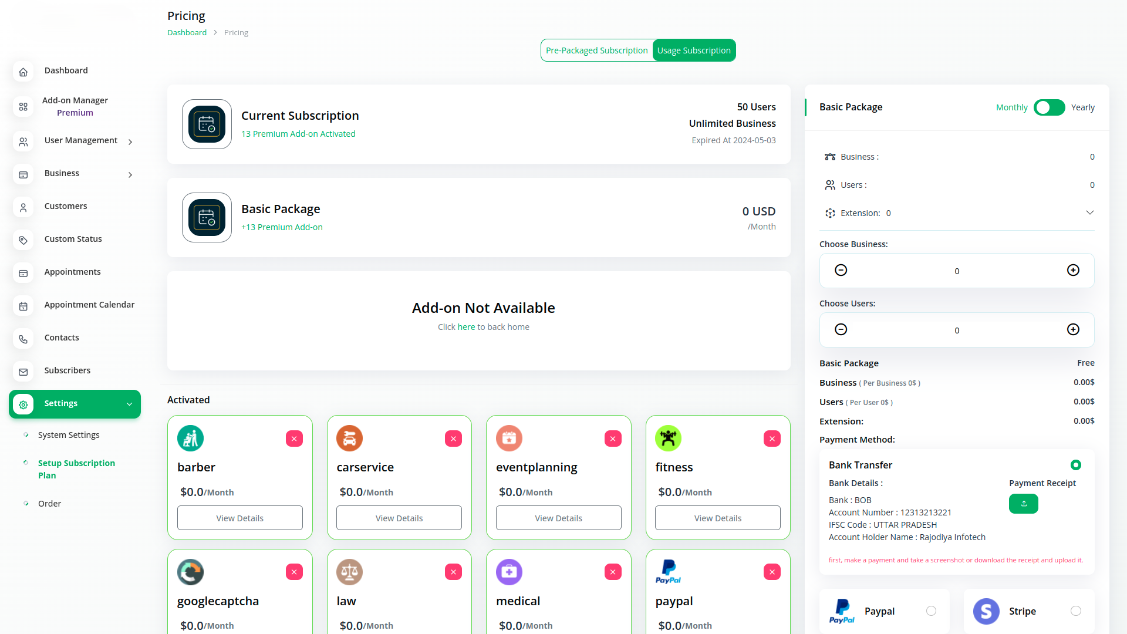This screenshot has width=1127, height=634.
Task: Click the carservice add-on icon
Action: click(x=349, y=439)
